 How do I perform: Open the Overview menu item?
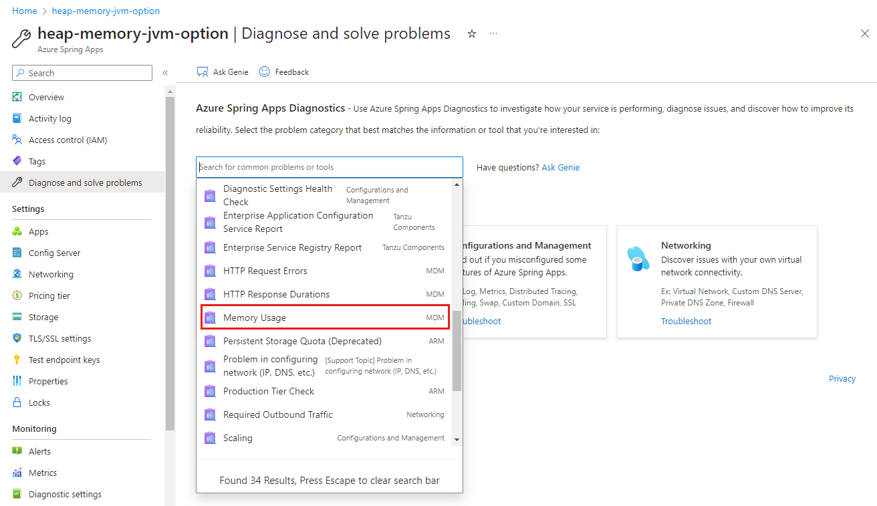[x=82, y=97]
